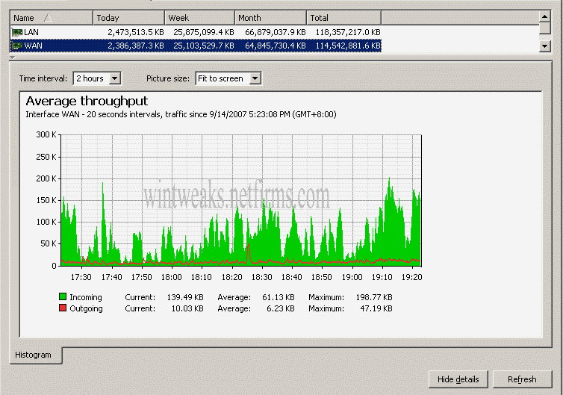Select the LAN interface row
This screenshot has width=563, height=395.
coord(196,32)
